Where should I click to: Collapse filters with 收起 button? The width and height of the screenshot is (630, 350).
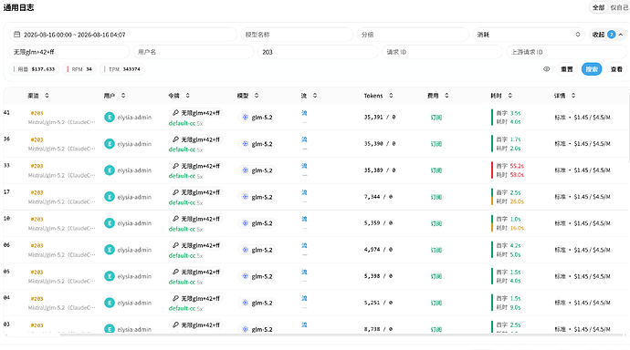pos(608,35)
